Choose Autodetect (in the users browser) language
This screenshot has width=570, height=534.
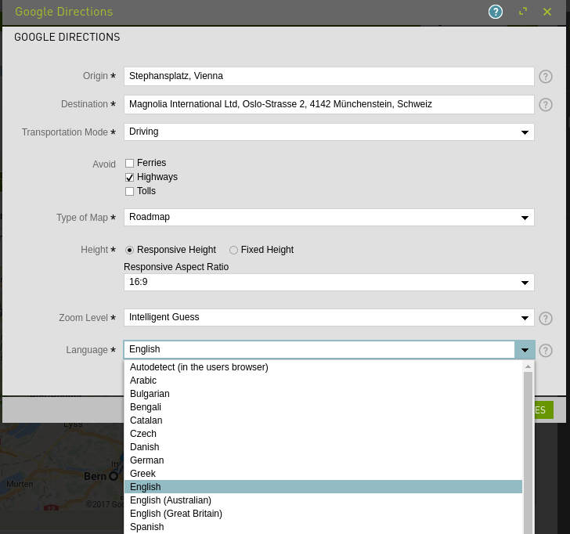[323, 367]
